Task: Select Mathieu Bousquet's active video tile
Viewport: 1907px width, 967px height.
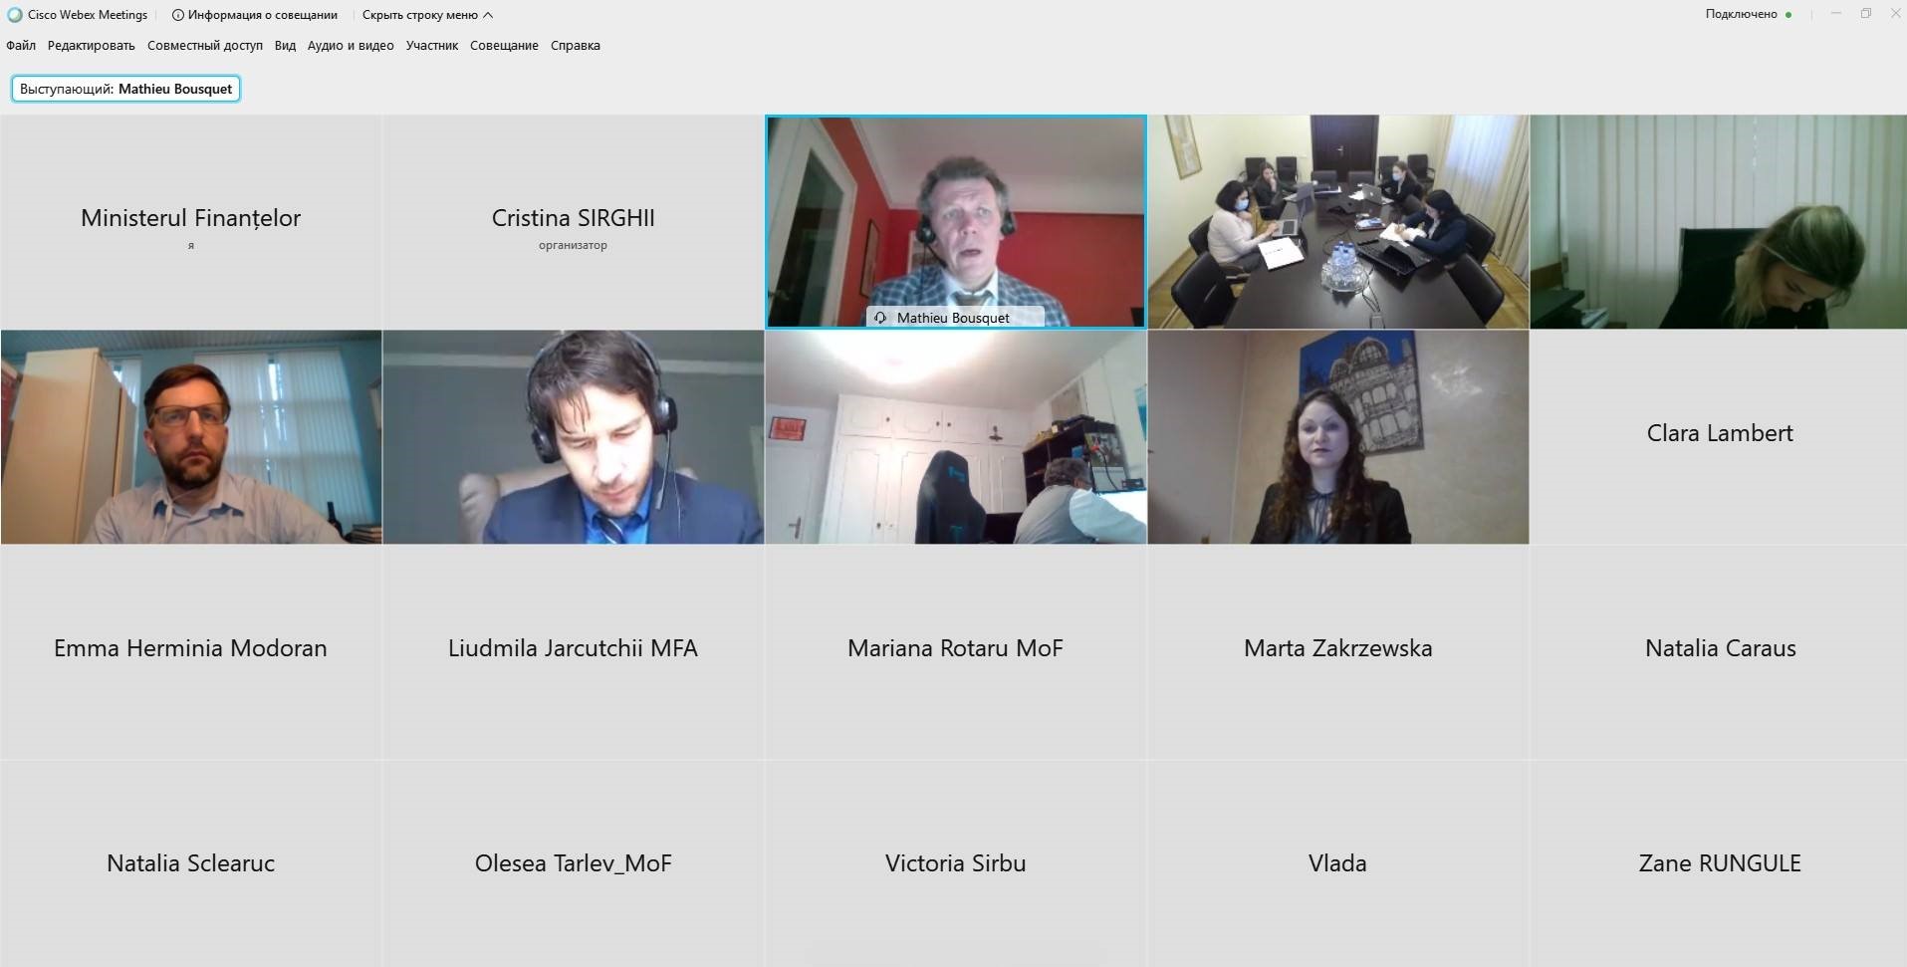Action: 956,222
